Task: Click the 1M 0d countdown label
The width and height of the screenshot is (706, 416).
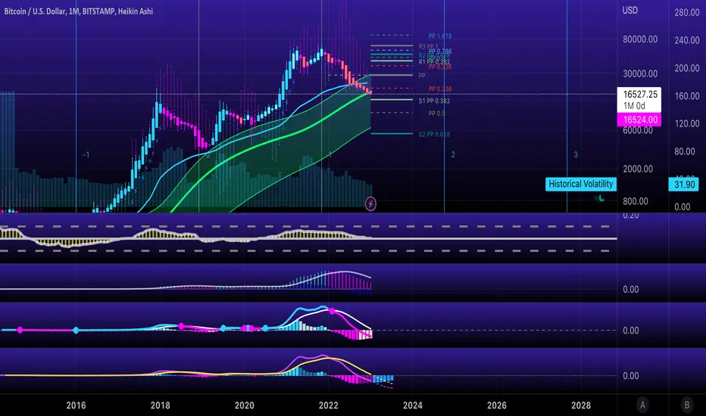Action: pyautogui.click(x=634, y=106)
